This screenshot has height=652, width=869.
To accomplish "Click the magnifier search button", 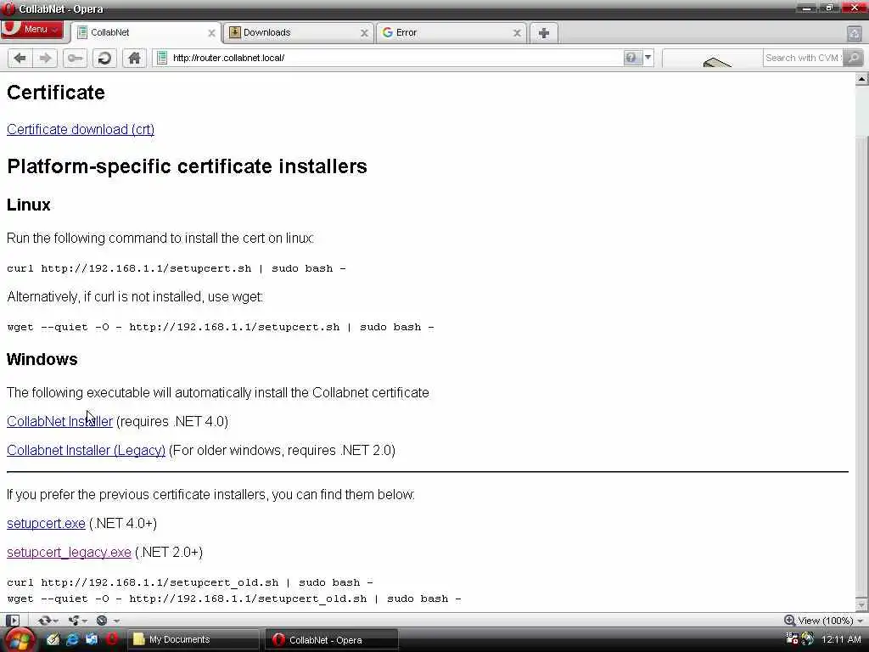I will point(854,58).
